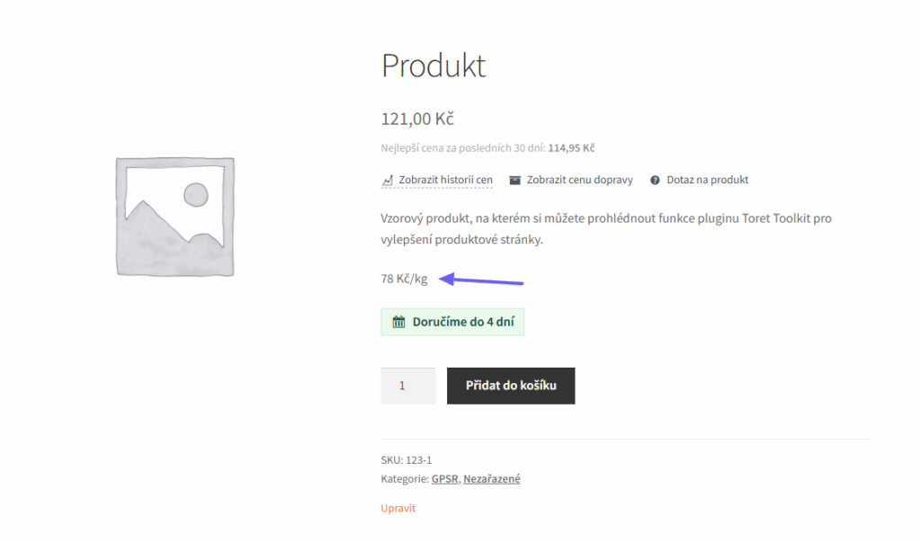Viewport: 921px width, 542px height.
Task: Click the price history chart icon
Action: (387, 179)
